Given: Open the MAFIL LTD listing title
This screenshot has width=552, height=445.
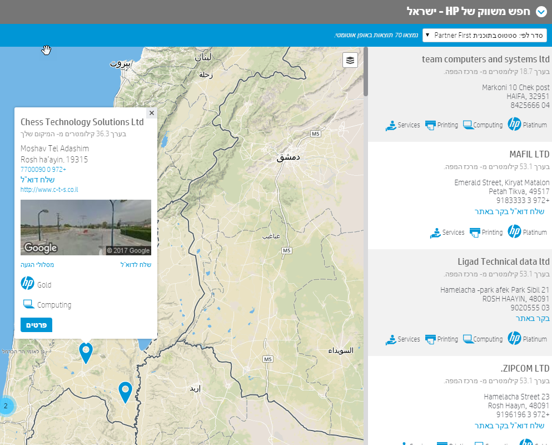Looking at the screenshot, I should 529,154.
